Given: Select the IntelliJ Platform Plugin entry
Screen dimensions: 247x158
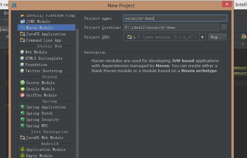Looking at the screenshot, I should click(x=47, y=16).
